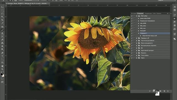Delete the selected action with the trash icon

coord(168,91)
